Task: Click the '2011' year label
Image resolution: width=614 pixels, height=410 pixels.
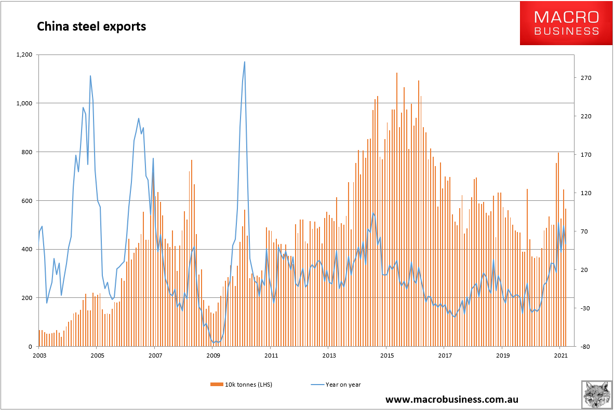Action: click(x=271, y=356)
